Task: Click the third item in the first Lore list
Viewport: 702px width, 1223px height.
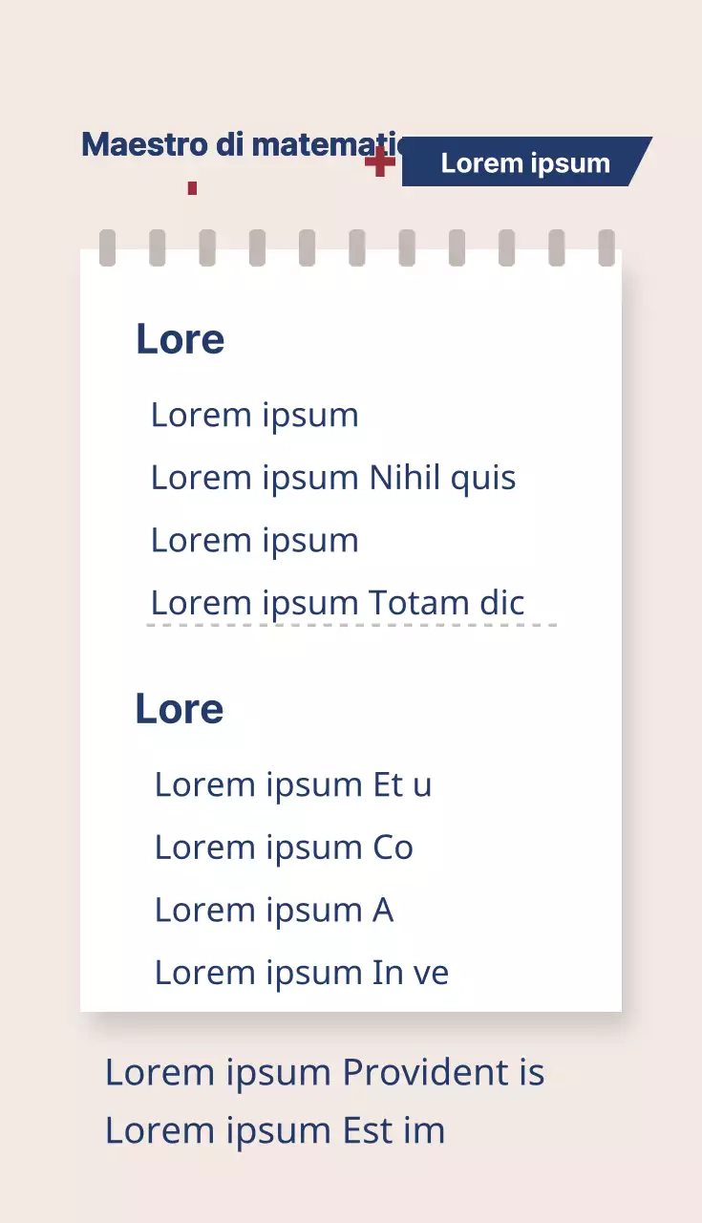Action: coord(255,540)
